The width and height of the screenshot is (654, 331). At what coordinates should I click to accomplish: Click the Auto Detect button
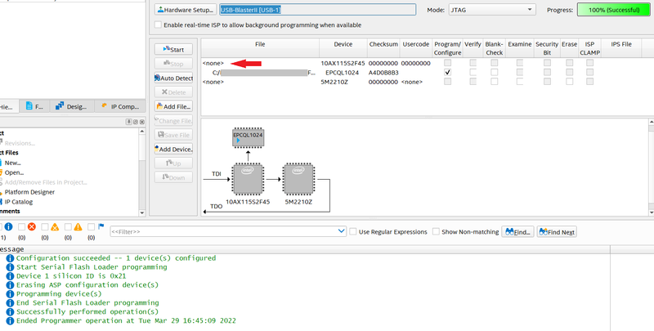pyautogui.click(x=172, y=78)
